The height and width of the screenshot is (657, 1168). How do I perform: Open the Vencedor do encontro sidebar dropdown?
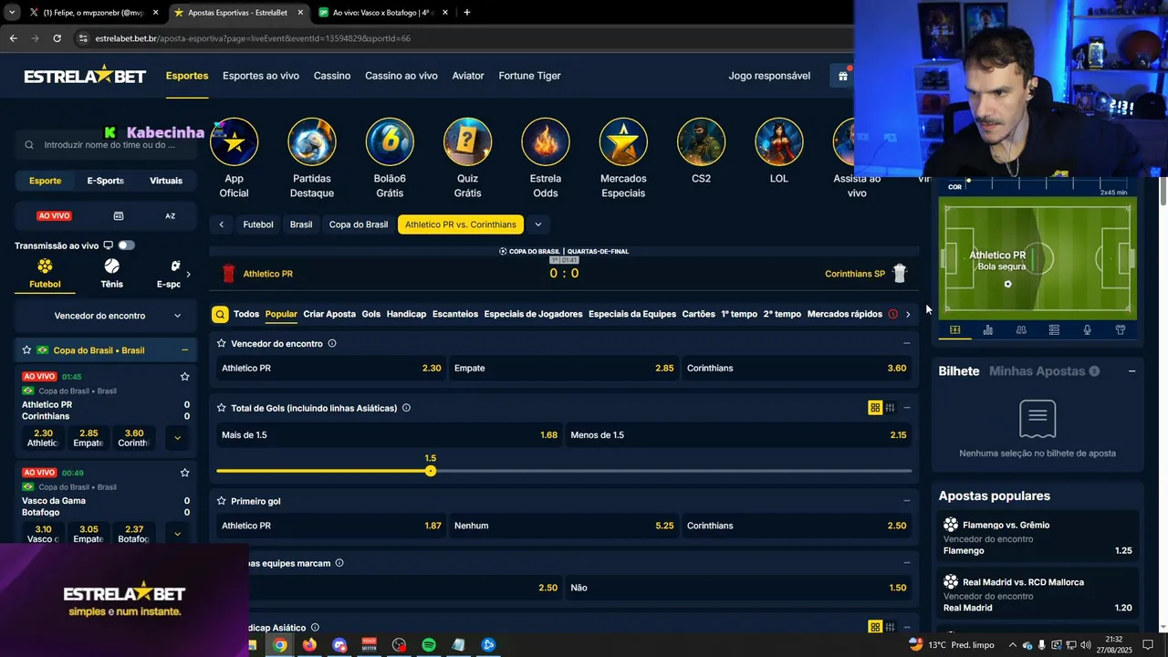pyautogui.click(x=106, y=316)
